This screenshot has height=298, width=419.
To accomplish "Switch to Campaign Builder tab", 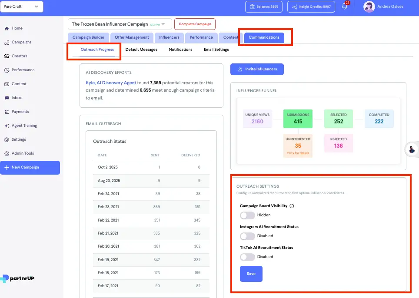I will click(x=88, y=38).
